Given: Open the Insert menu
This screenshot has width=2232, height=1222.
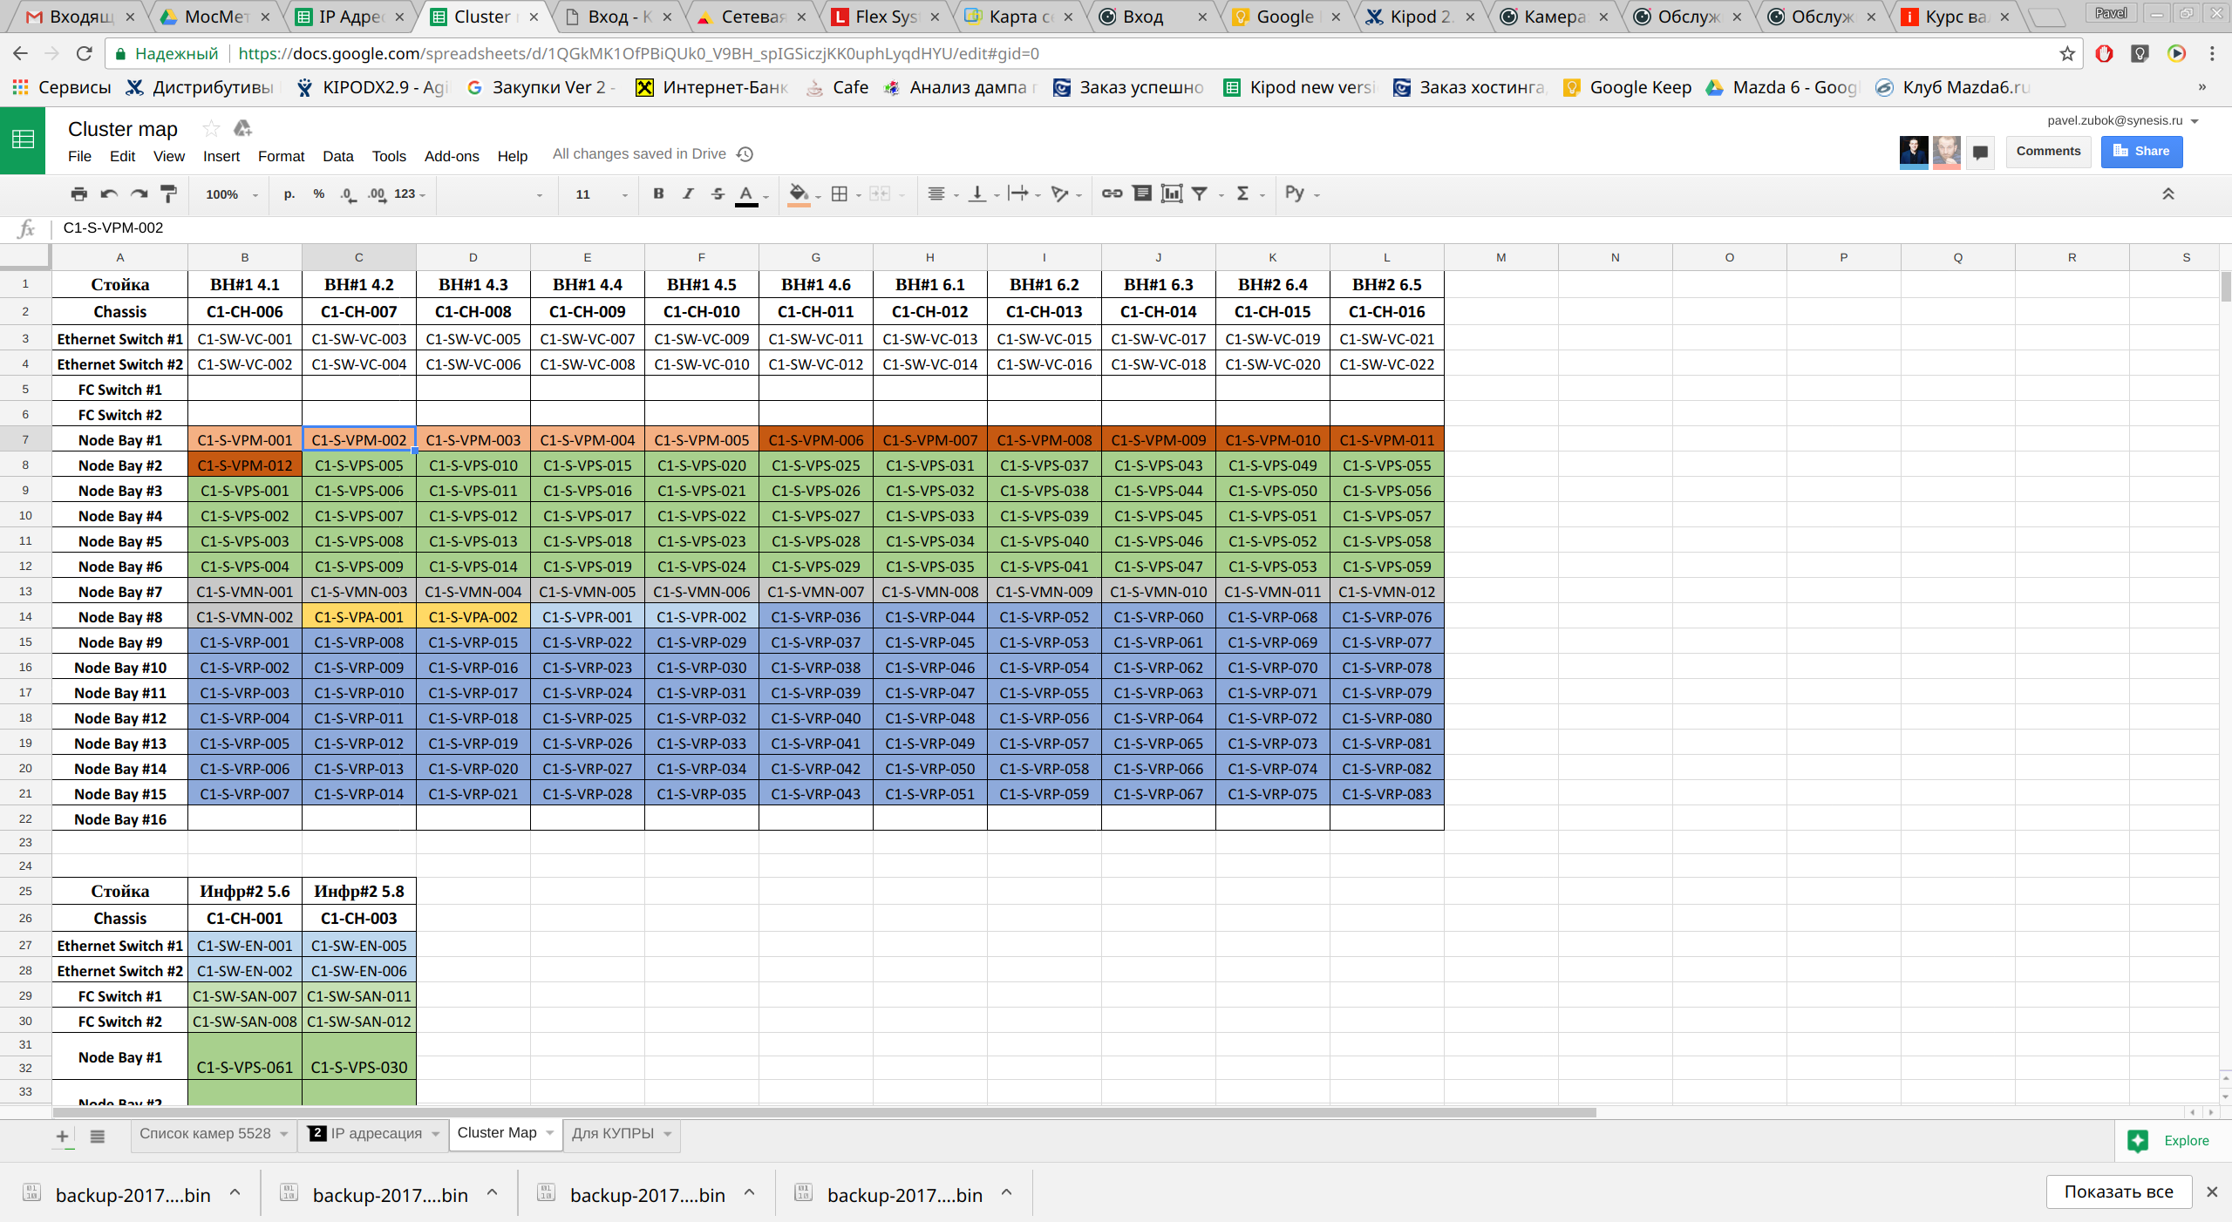Looking at the screenshot, I should coord(221,156).
